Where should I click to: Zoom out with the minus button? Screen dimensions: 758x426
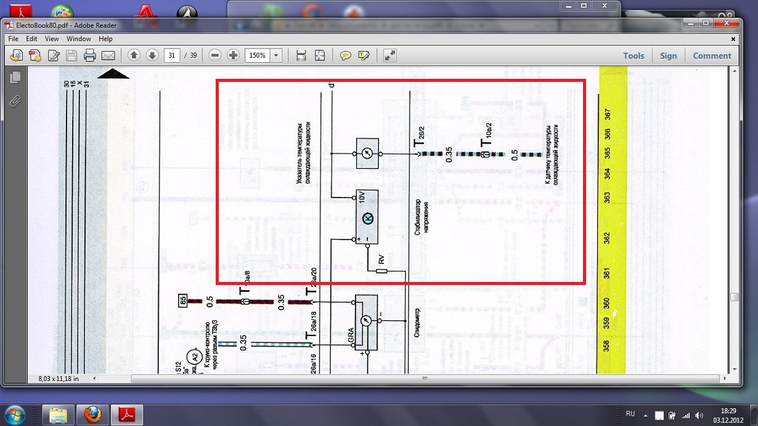(x=215, y=55)
